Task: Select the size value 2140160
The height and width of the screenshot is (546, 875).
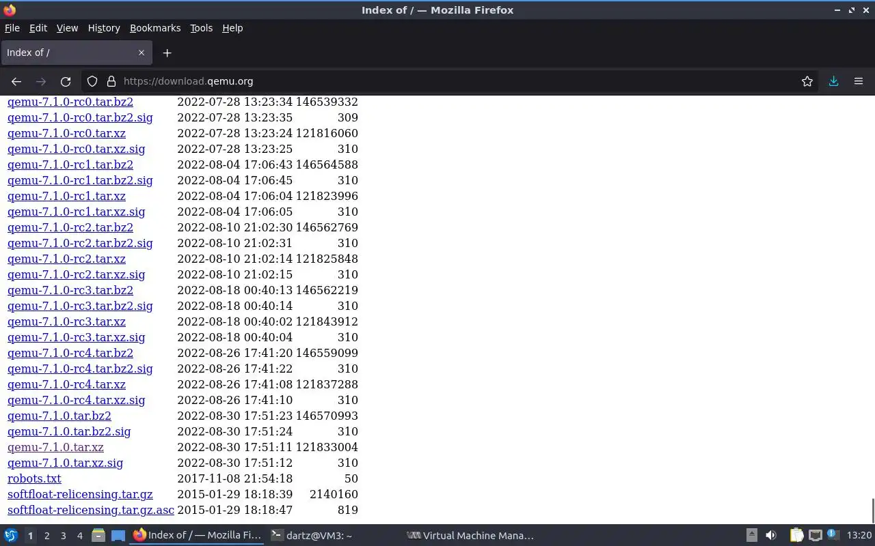Action: click(x=334, y=494)
